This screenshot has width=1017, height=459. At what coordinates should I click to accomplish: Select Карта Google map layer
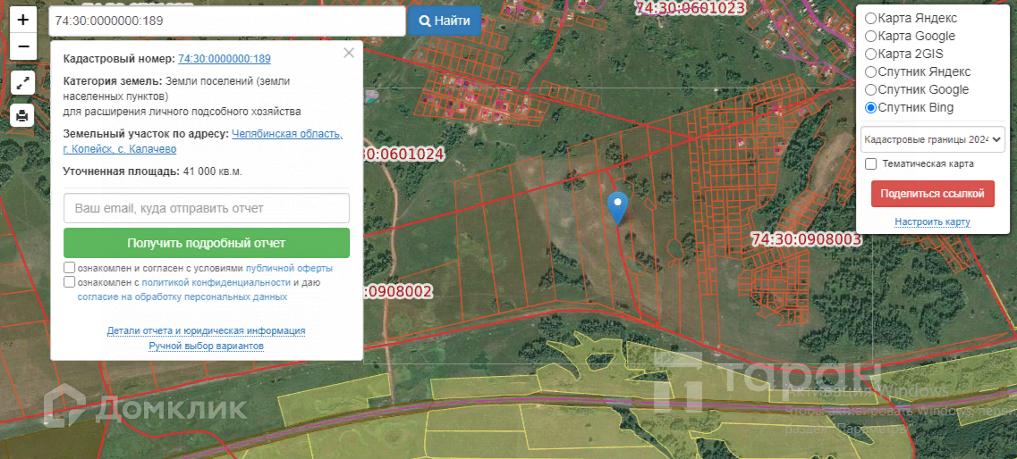(x=871, y=37)
